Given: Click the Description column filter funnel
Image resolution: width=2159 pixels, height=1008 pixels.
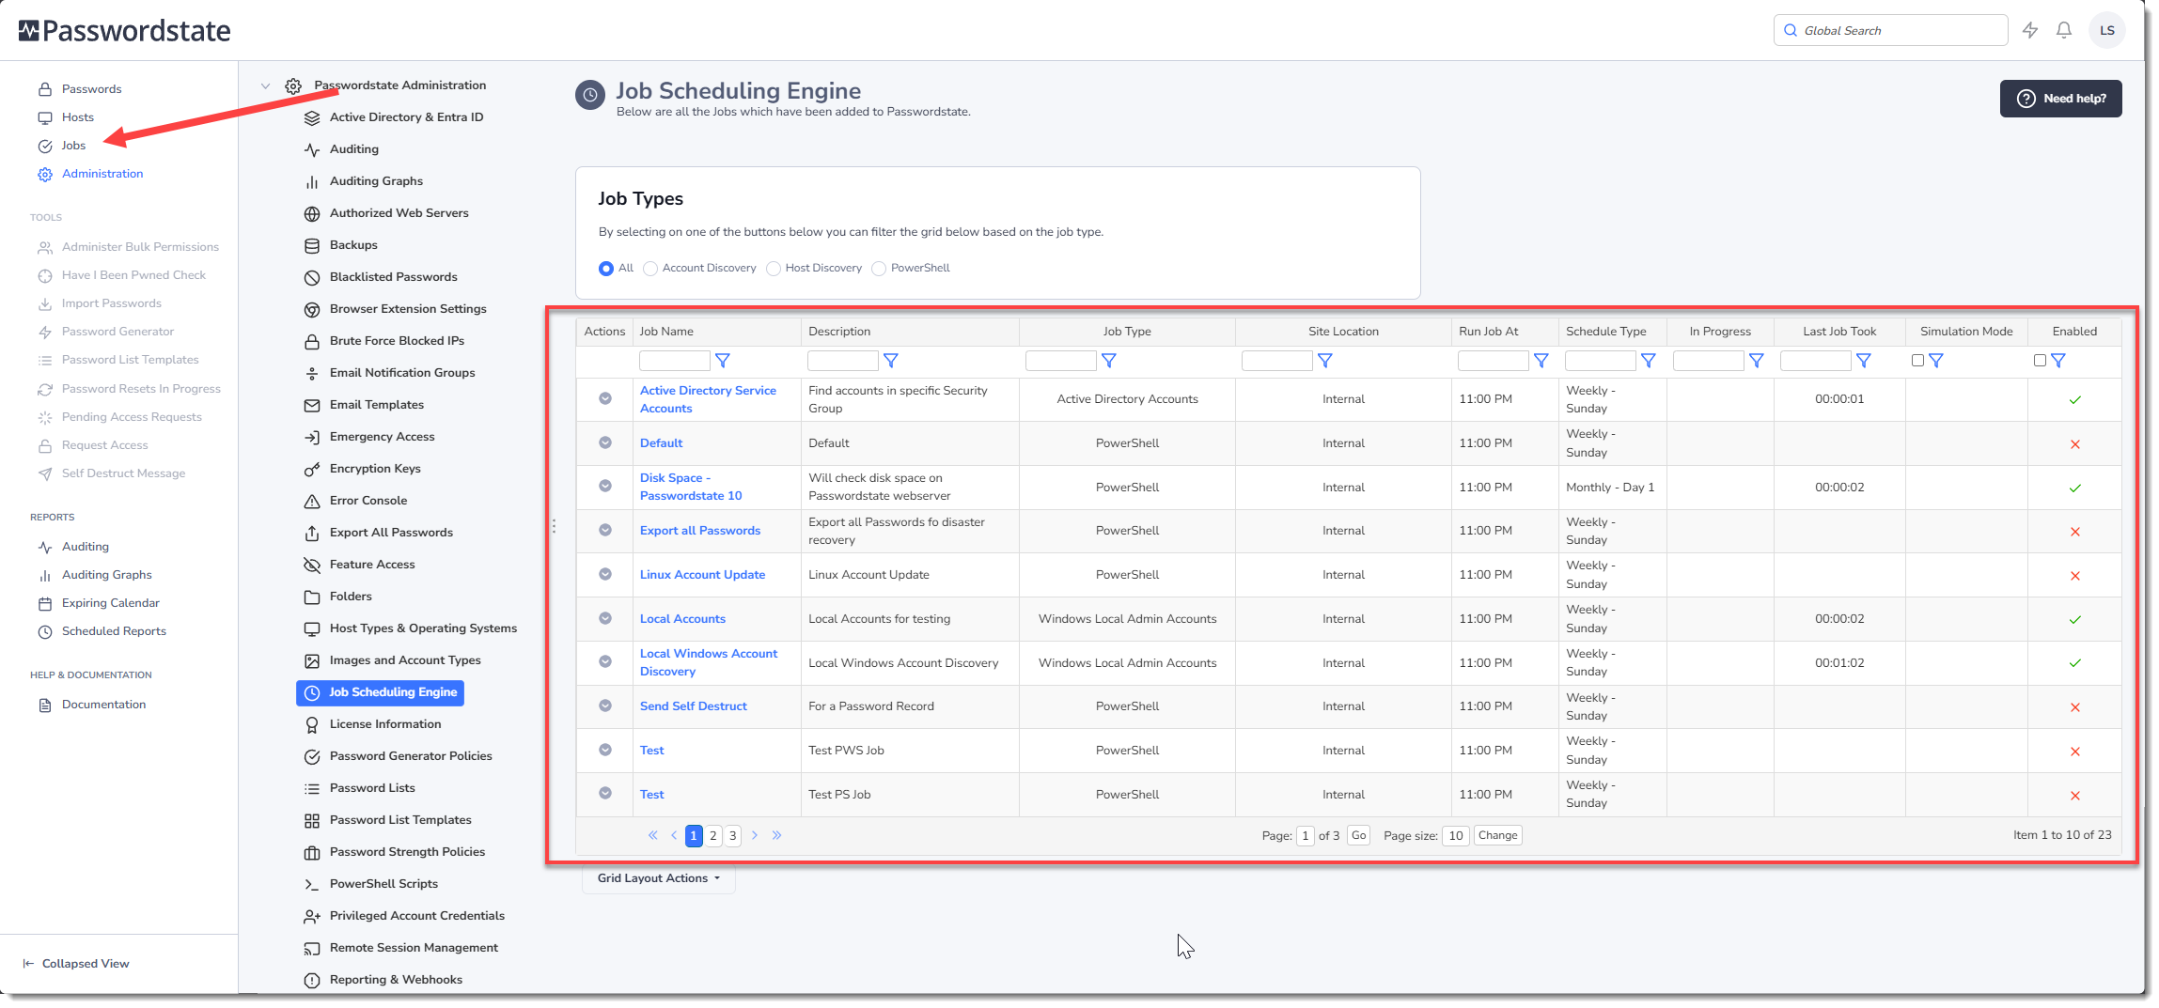Looking at the screenshot, I should (x=891, y=361).
